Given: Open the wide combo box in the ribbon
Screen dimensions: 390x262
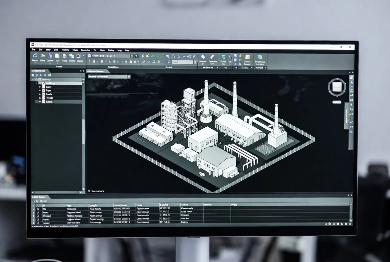Looking at the screenshot, I should [x=113, y=56].
